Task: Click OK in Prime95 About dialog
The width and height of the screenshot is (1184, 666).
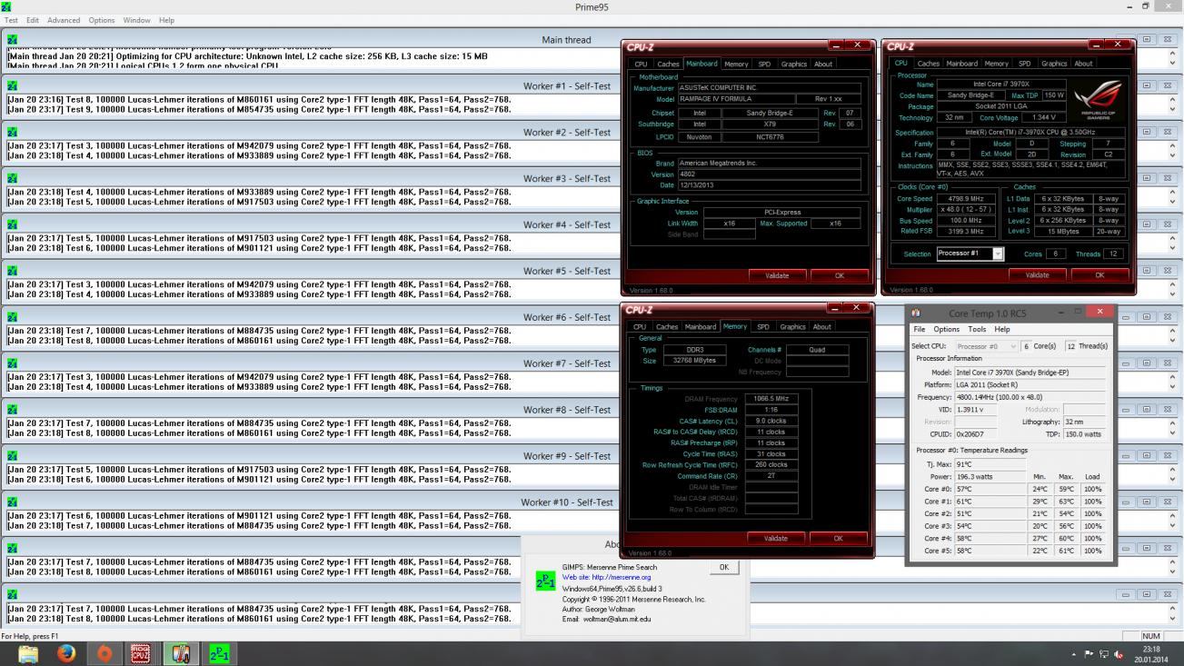Action: point(724,567)
